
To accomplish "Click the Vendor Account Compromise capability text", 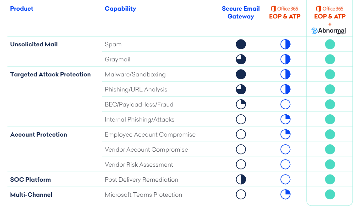I will (146, 150).
